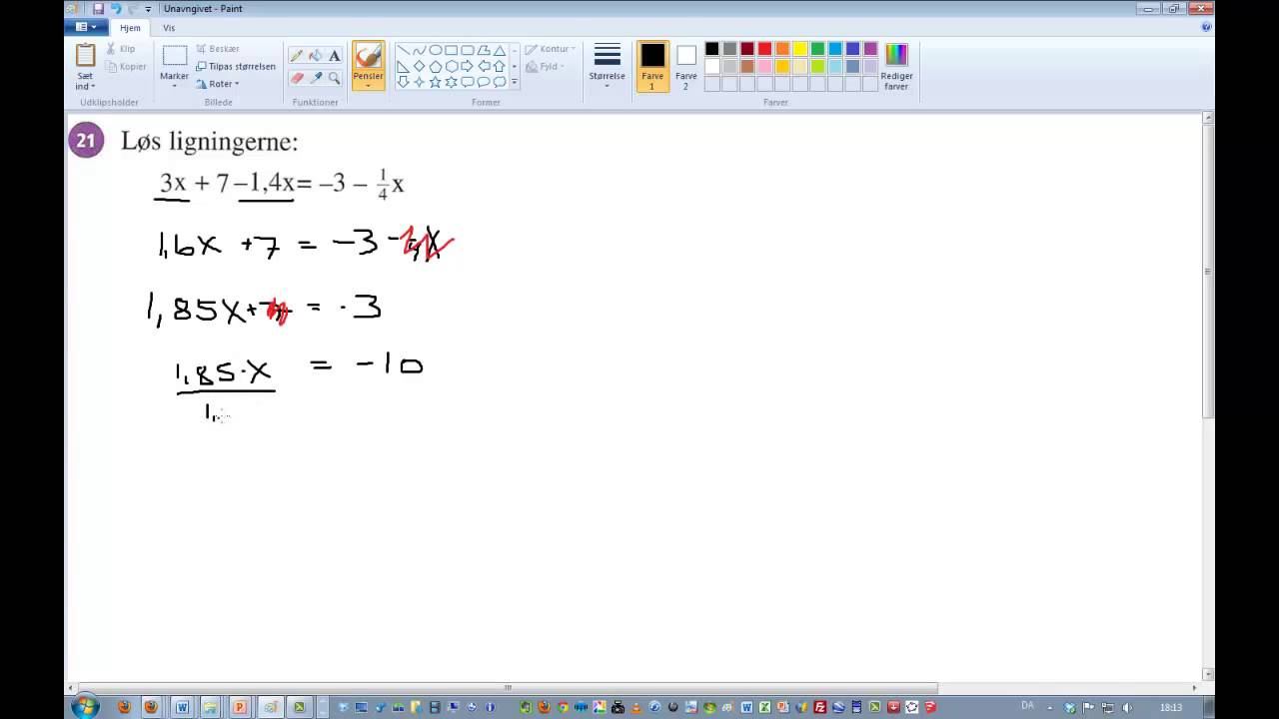
Task: Choose the hexagon shape
Action: (x=451, y=66)
